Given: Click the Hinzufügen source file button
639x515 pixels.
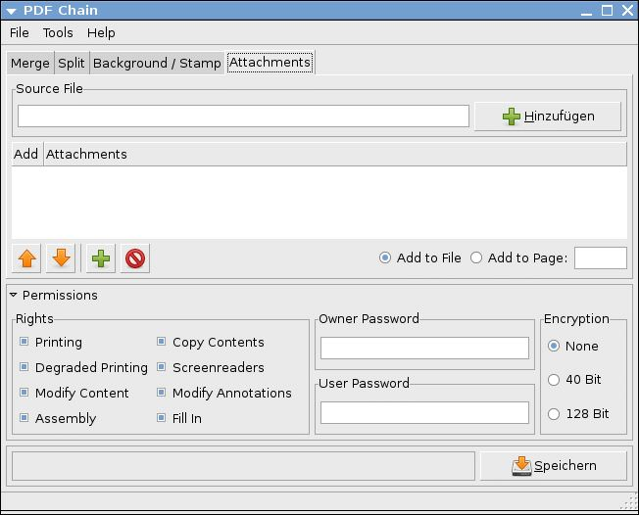Looking at the screenshot, I should coord(548,117).
